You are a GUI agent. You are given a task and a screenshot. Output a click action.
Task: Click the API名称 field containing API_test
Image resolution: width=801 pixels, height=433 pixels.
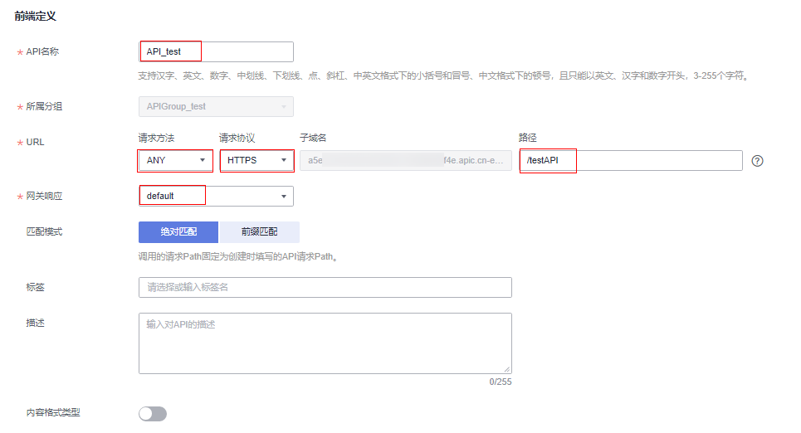point(216,51)
